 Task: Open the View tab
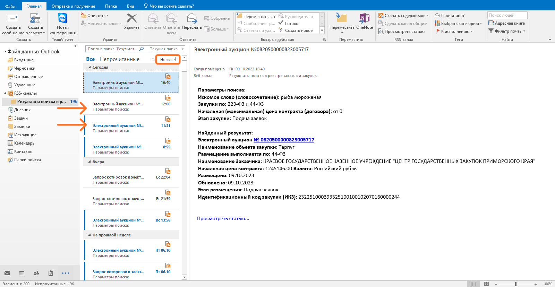[130, 6]
